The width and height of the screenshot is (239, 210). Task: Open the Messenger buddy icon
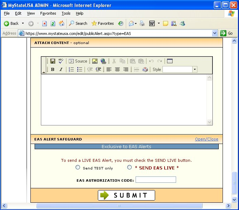click(x=182, y=23)
